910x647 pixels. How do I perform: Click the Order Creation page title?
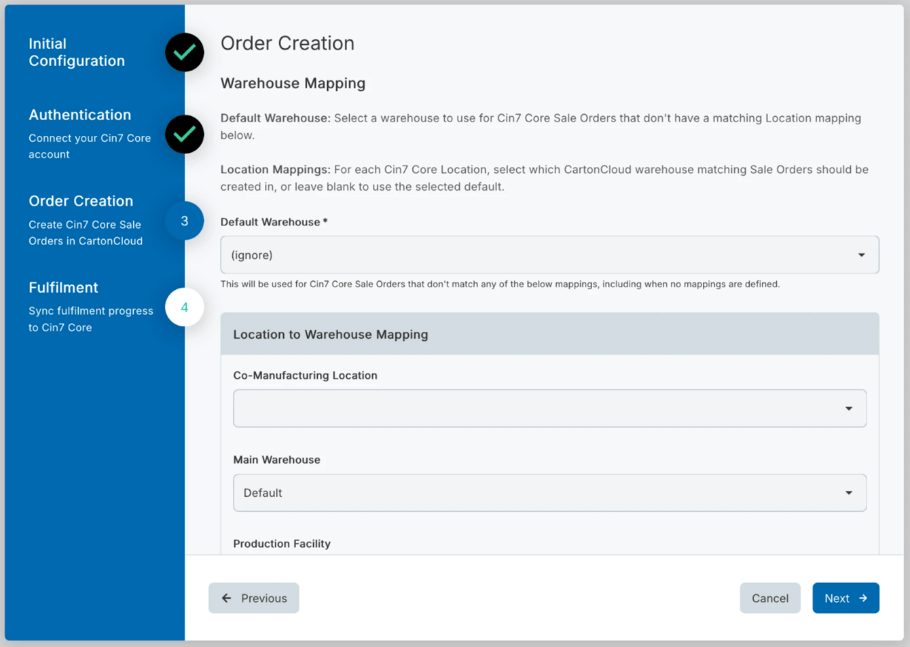287,43
